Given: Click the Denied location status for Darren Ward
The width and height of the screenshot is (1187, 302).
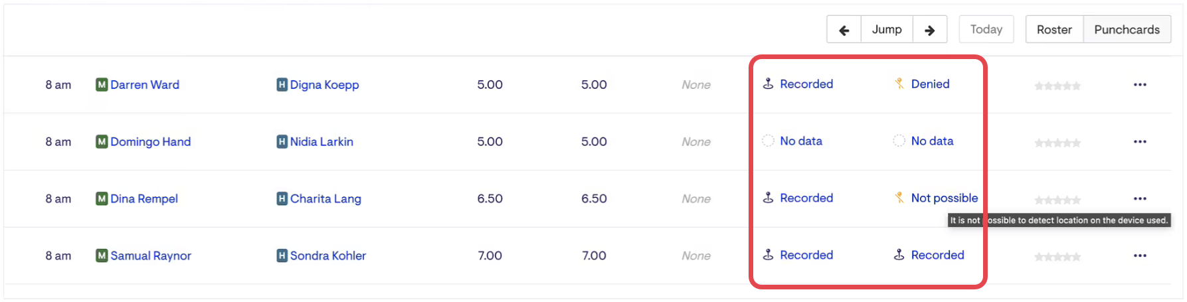Looking at the screenshot, I should (x=930, y=84).
